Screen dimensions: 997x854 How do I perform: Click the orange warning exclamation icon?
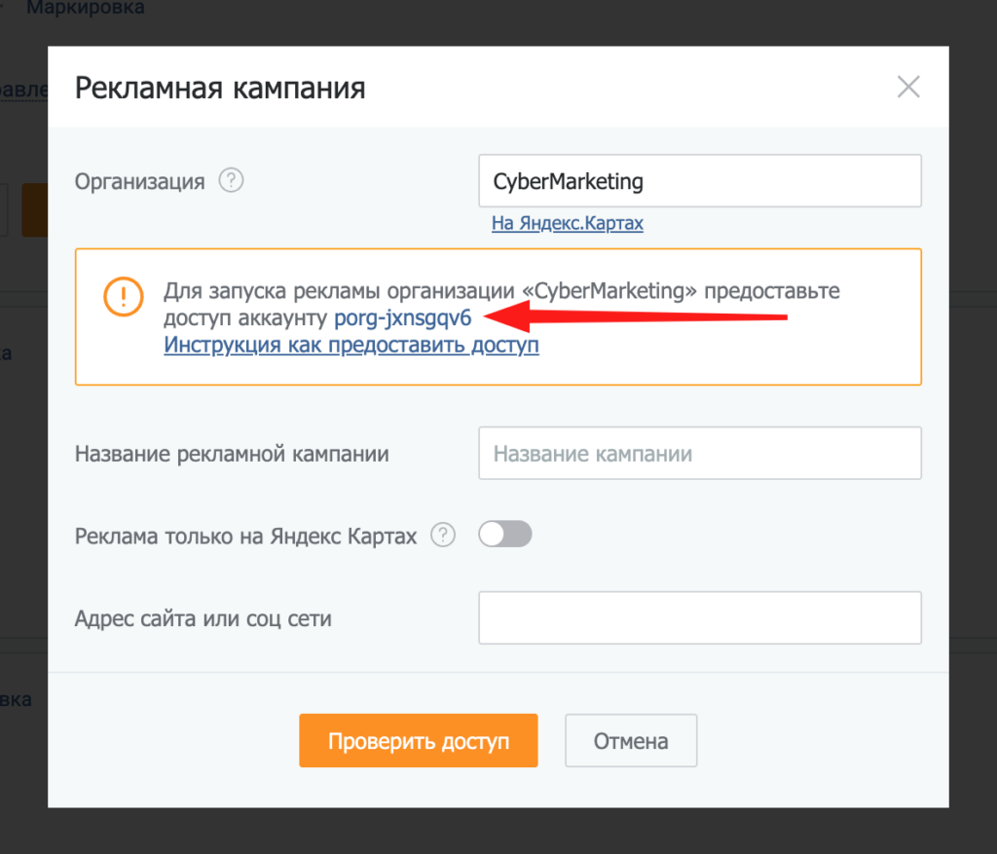pos(124,296)
